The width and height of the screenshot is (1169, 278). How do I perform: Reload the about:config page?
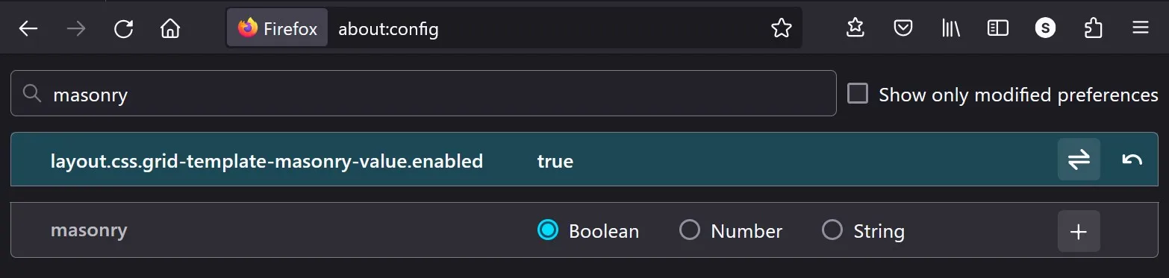(124, 29)
